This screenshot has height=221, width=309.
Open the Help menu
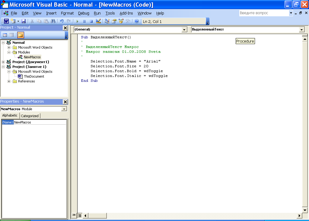160,13
